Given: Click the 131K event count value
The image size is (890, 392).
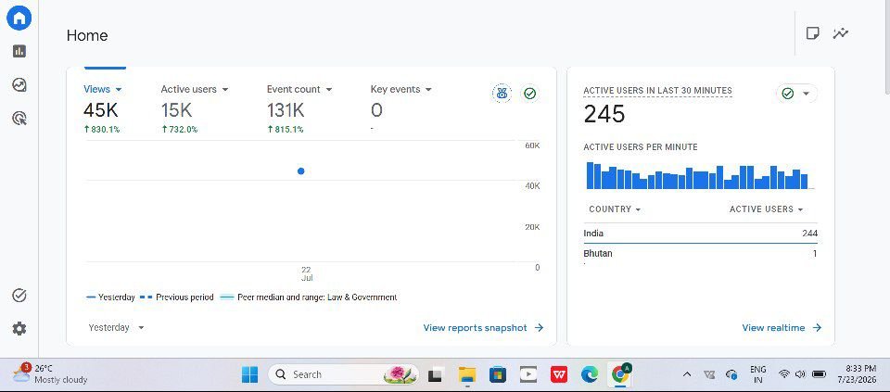Looking at the screenshot, I should (x=286, y=110).
